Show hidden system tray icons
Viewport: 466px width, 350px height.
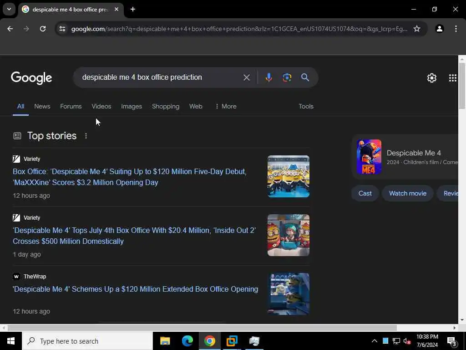(375, 341)
